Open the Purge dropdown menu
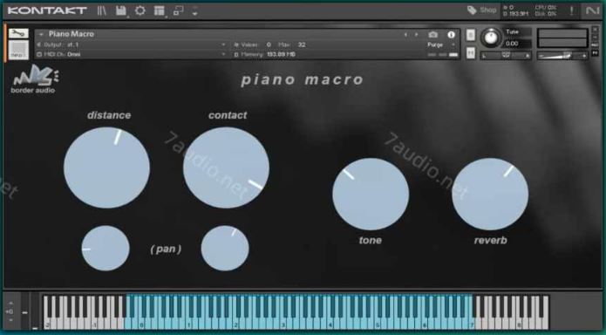Screen dimensions: 606x335 click(440, 44)
